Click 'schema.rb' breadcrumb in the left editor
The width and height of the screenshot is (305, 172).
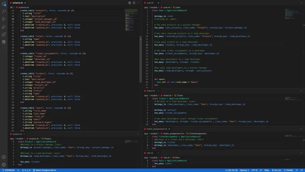(x=23, y=7)
